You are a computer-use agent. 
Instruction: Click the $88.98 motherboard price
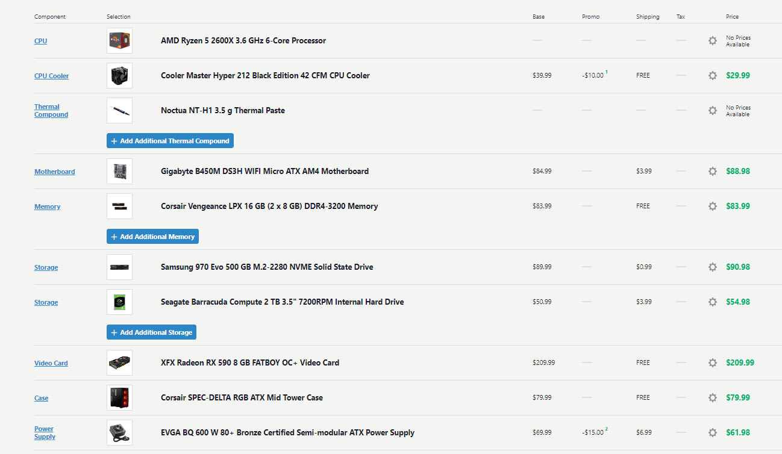click(738, 172)
